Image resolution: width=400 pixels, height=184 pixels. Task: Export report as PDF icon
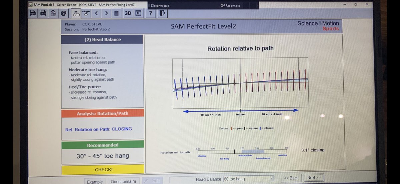tap(33, 13)
